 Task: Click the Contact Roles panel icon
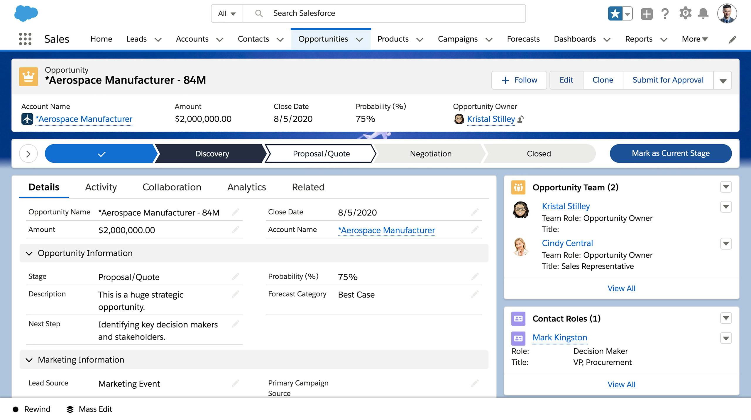point(518,319)
